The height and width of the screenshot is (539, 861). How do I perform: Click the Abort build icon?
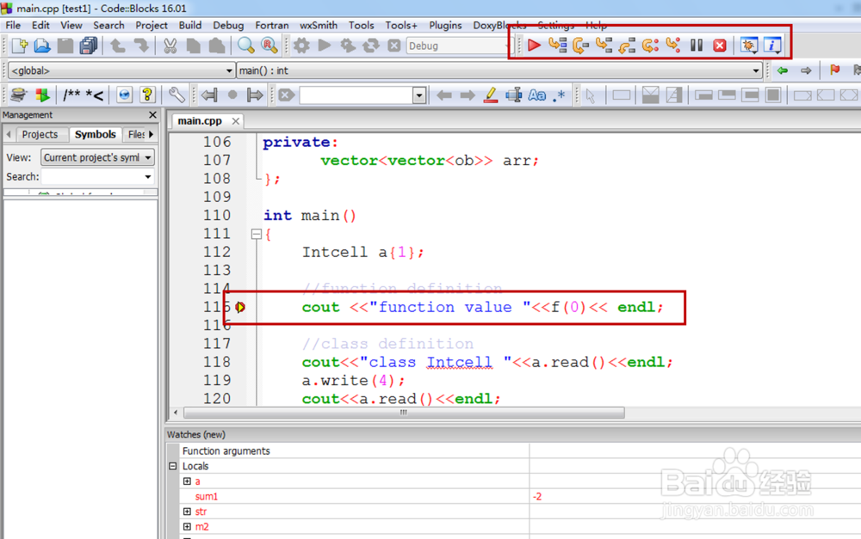[393, 46]
